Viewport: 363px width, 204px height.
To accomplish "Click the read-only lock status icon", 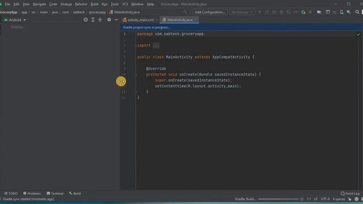I will point(349,199).
